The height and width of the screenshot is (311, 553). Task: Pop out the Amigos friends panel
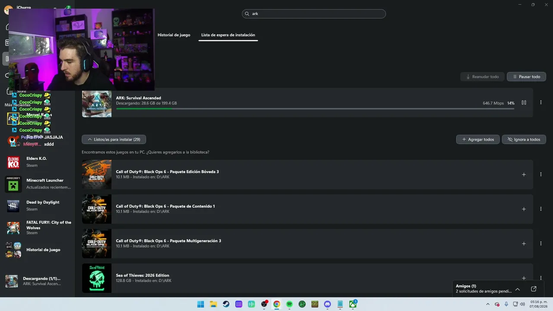click(534, 289)
